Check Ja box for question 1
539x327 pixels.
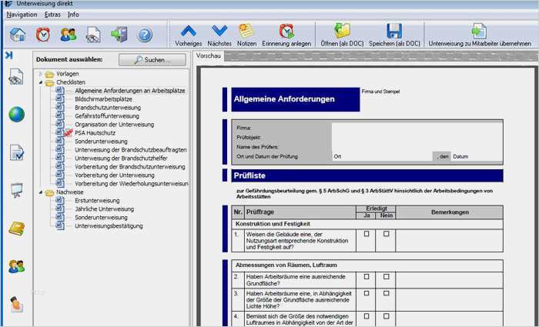pos(367,234)
